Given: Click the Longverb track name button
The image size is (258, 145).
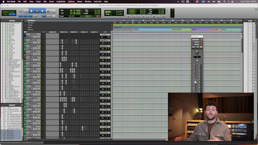Looking at the screenshot, I should [33, 98].
